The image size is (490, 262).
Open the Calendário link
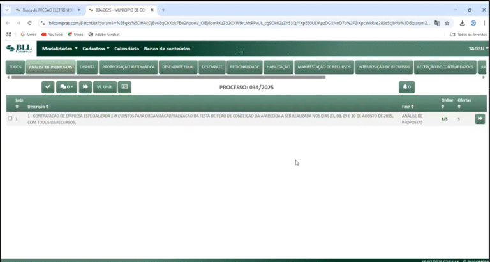tap(126, 49)
